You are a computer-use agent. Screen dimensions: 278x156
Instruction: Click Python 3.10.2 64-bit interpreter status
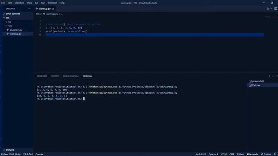(x=11, y=154)
